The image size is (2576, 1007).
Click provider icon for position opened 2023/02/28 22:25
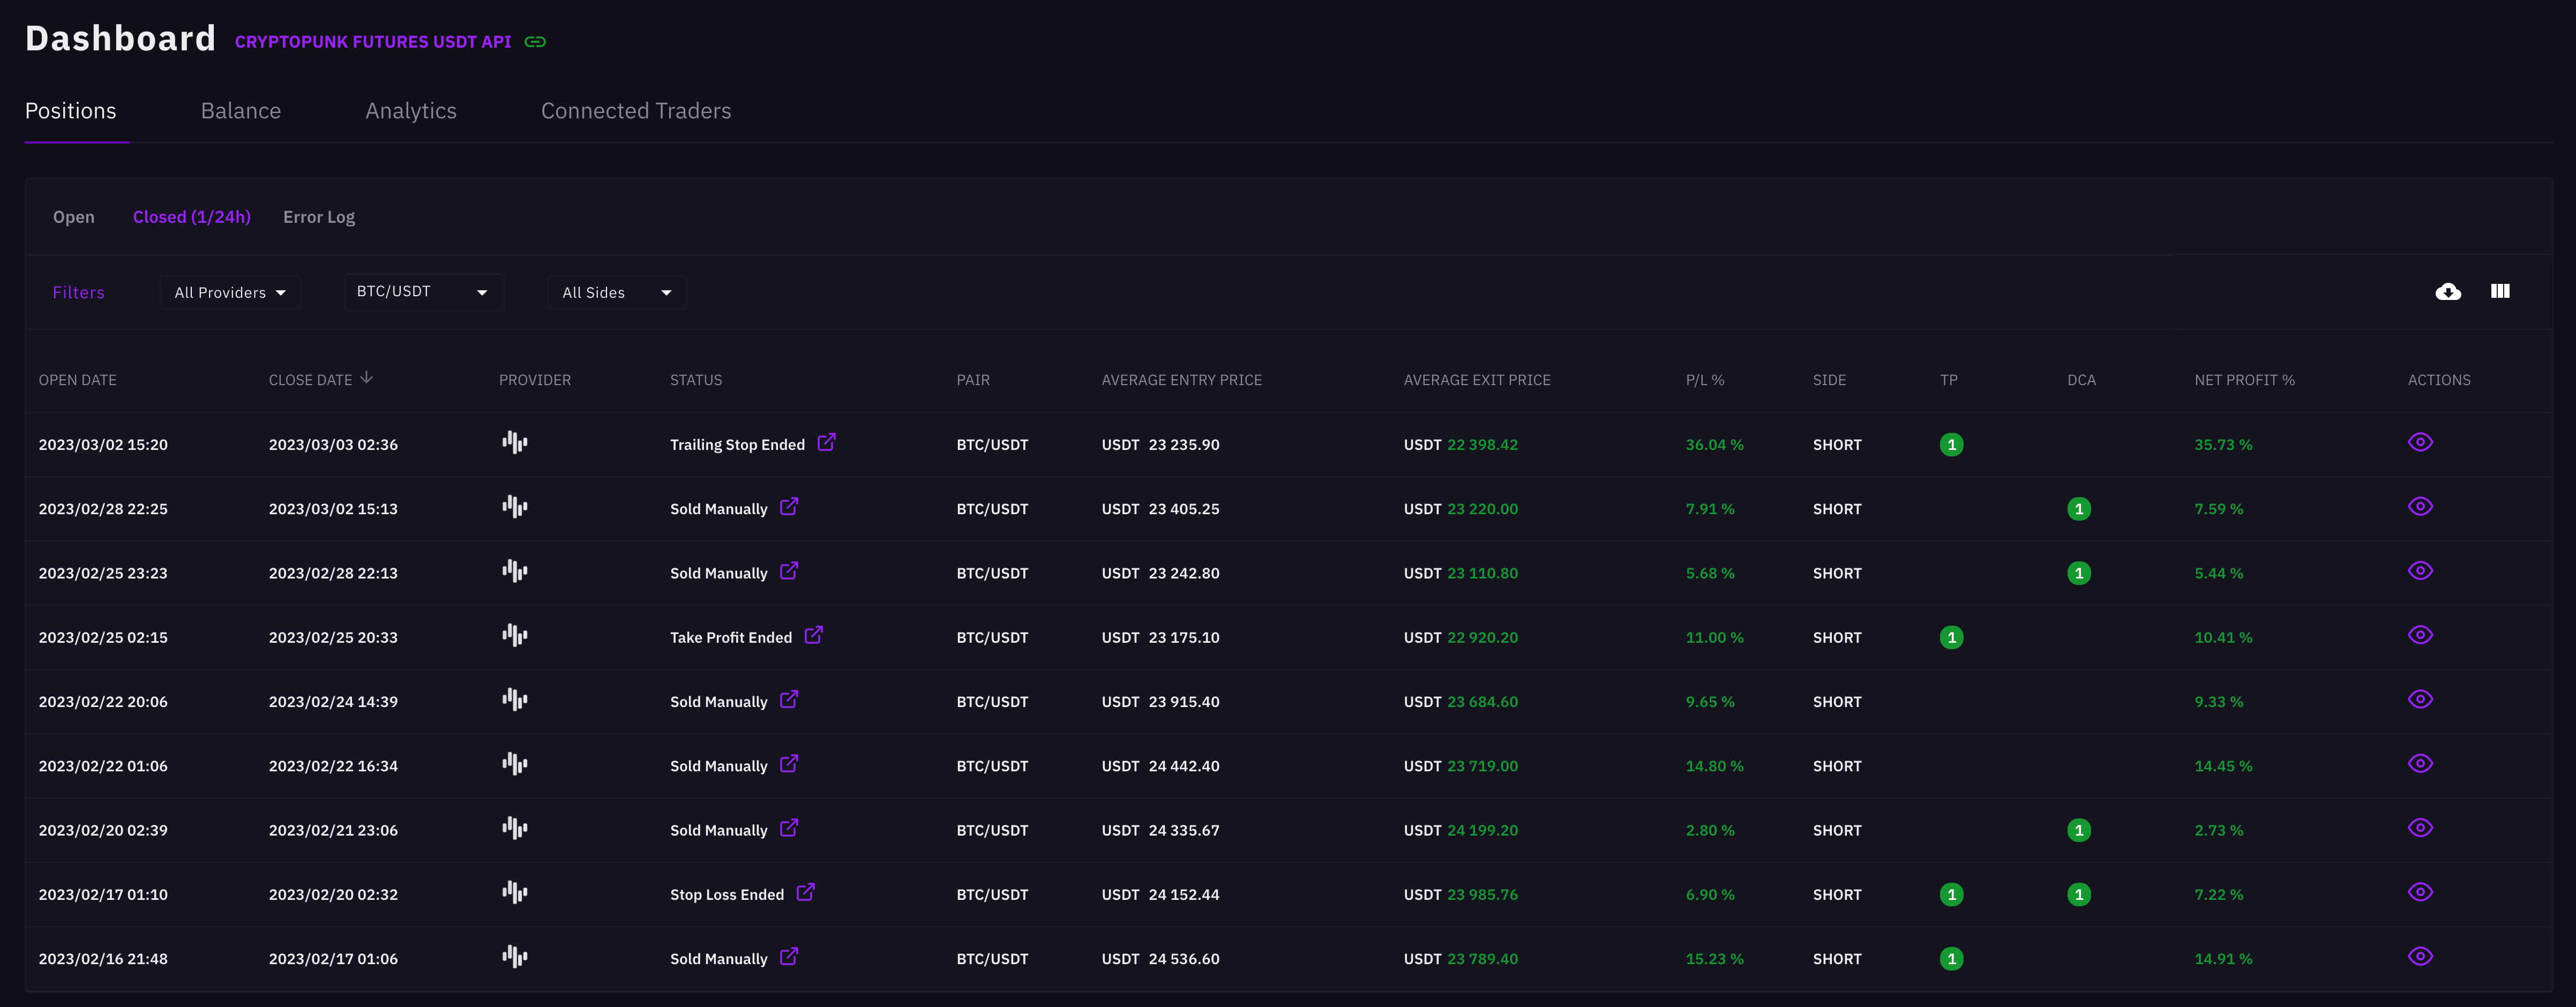(x=514, y=507)
